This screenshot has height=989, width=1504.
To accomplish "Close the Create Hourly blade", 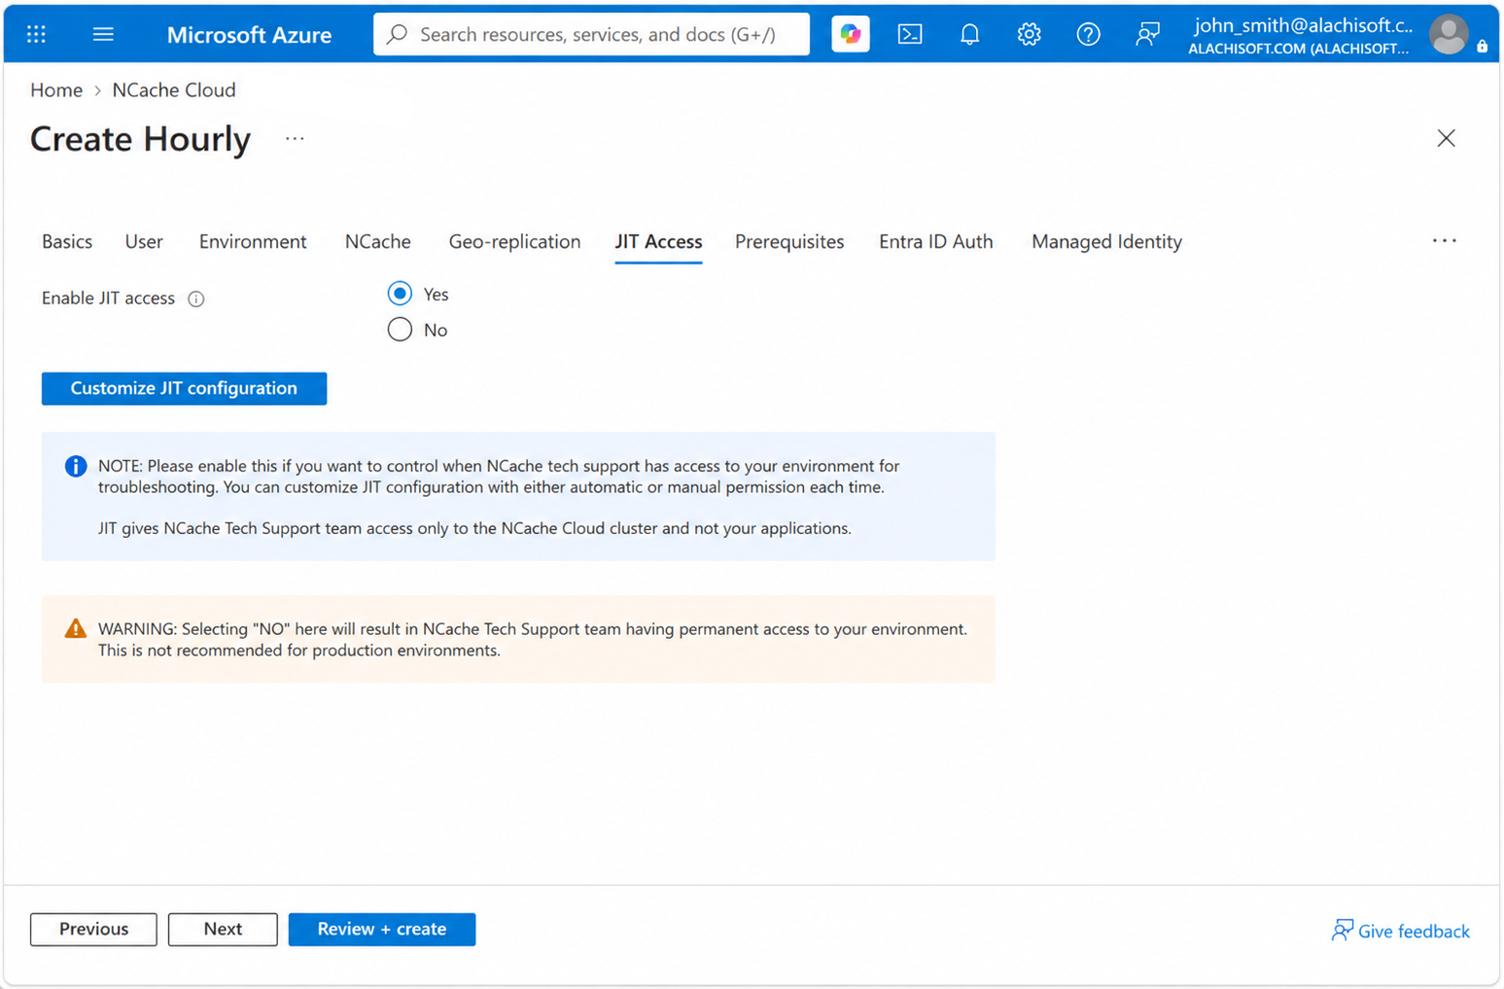I will point(1446,138).
